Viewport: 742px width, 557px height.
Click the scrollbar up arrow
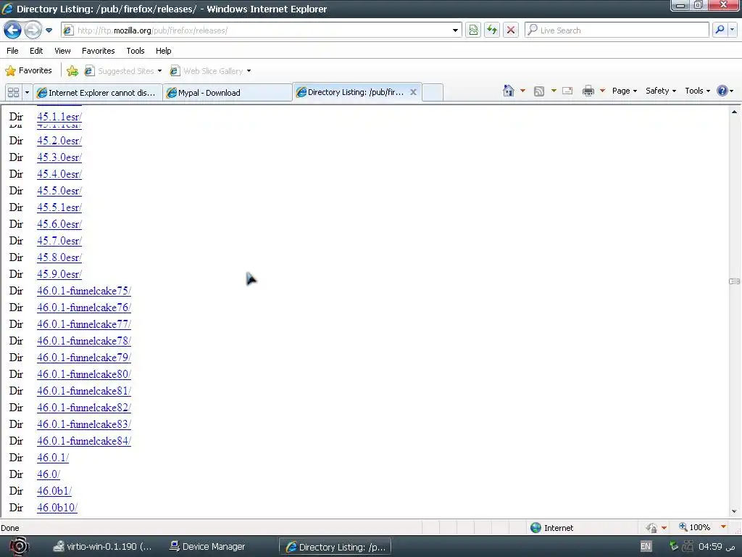735,112
